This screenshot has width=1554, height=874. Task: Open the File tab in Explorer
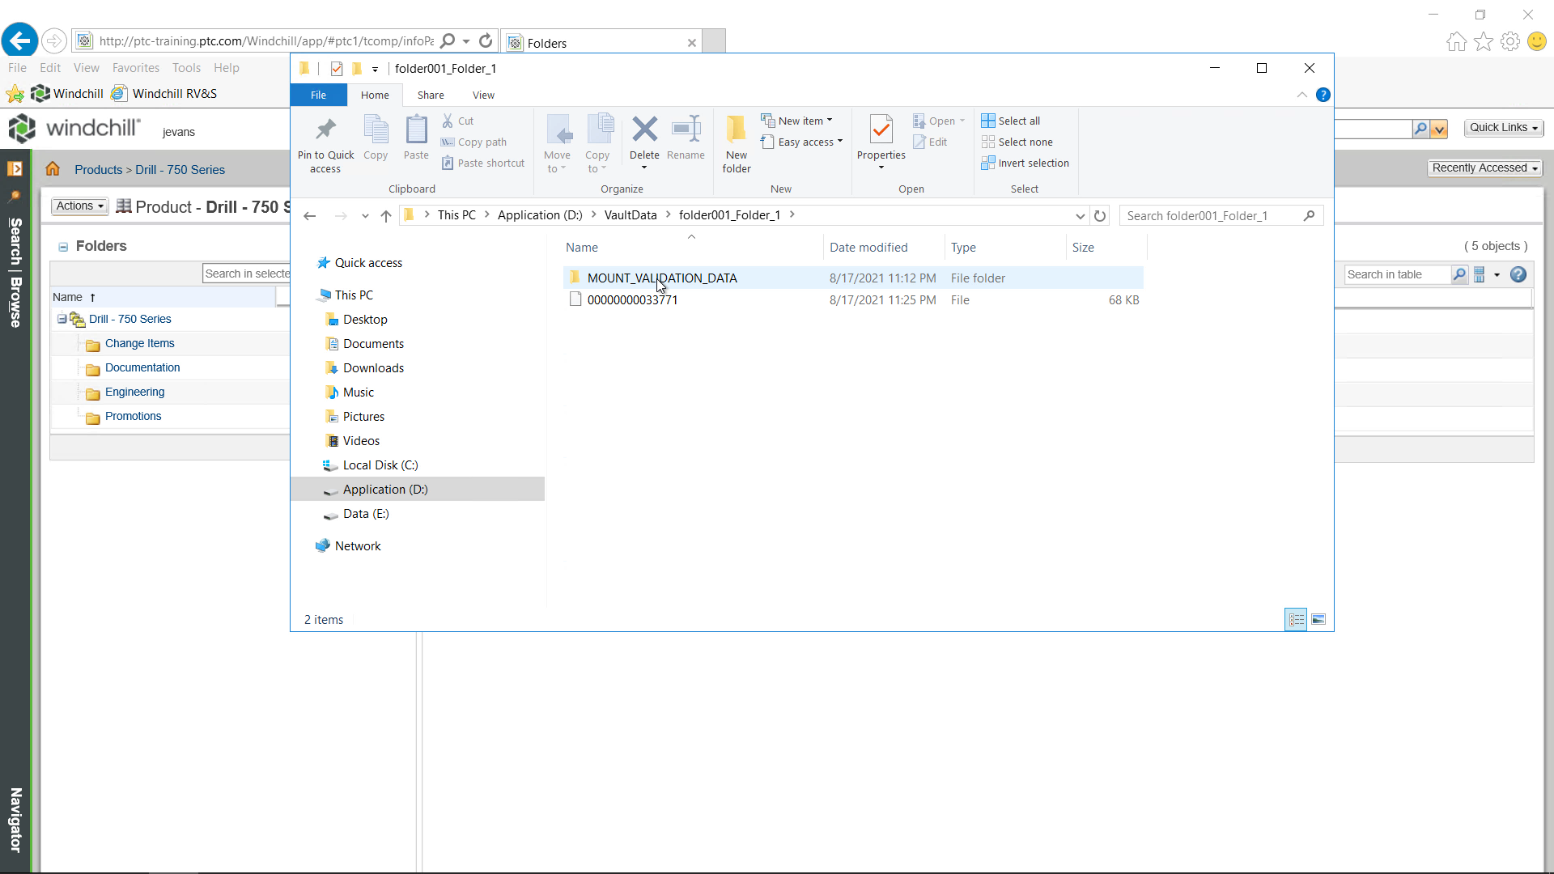click(x=319, y=95)
